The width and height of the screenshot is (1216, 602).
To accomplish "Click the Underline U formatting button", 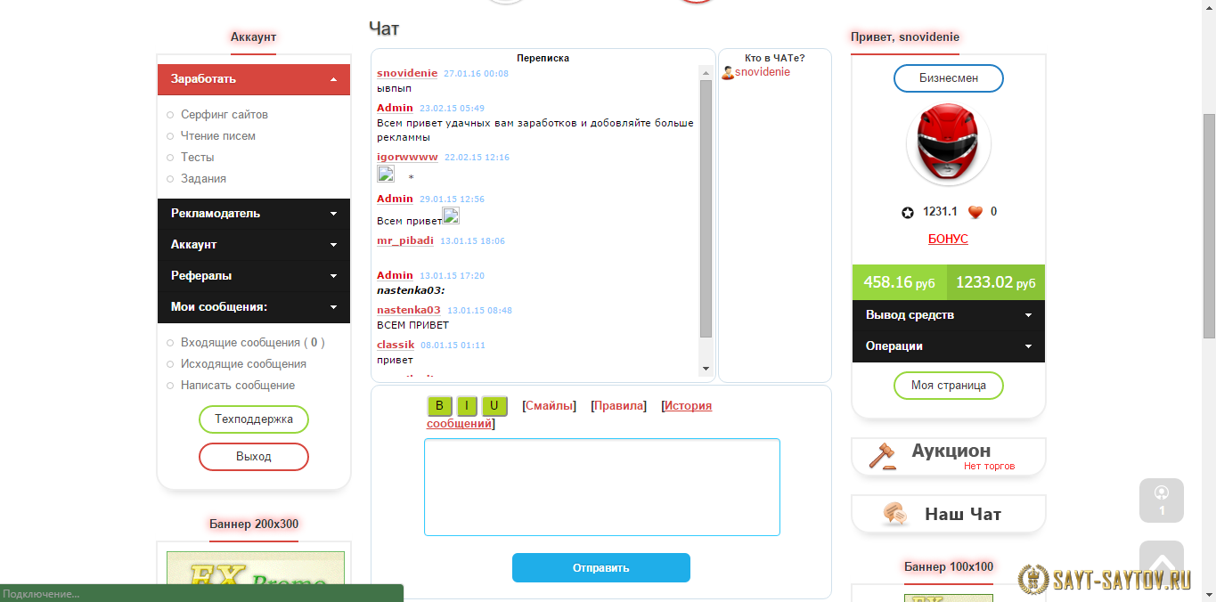I will click(x=494, y=406).
